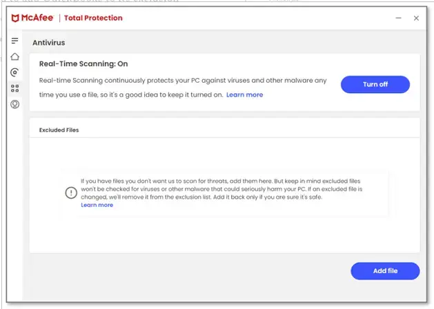Click the exclamation icon in exclusion notice
The height and width of the screenshot is (309, 434).
[x=71, y=193]
